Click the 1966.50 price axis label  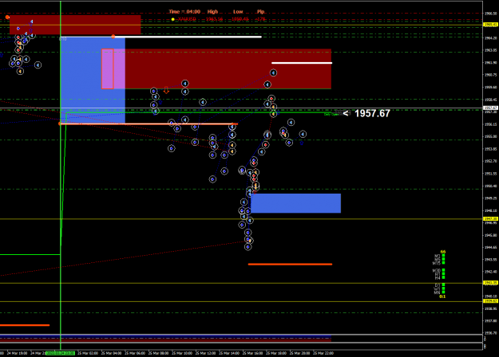490,14
